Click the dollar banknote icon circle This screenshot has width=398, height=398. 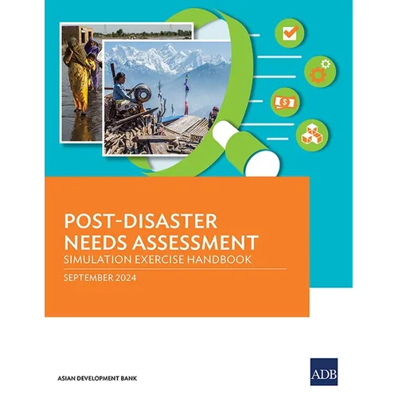pyautogui.click(x=285, y=103)
